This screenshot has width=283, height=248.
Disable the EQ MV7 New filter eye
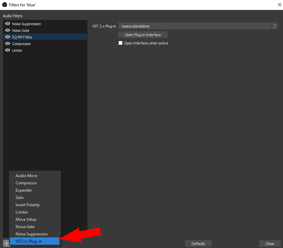coord(8,37)
